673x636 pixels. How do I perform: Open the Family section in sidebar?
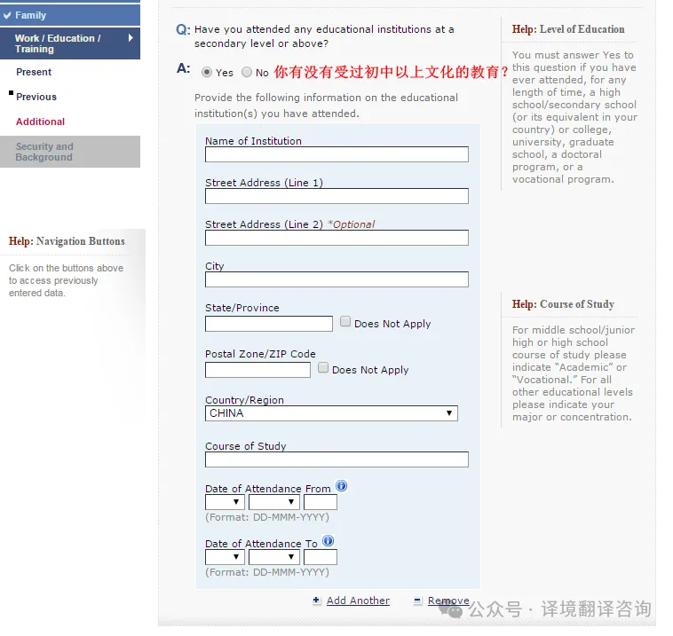(x=69, y=15)
